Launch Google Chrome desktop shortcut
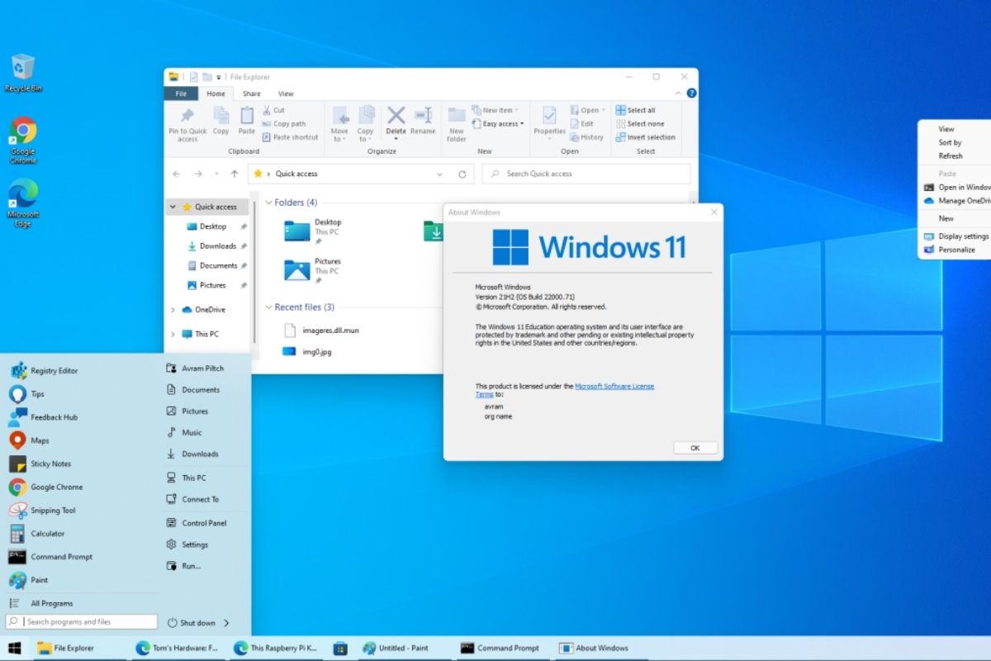 tap(23, 139)
